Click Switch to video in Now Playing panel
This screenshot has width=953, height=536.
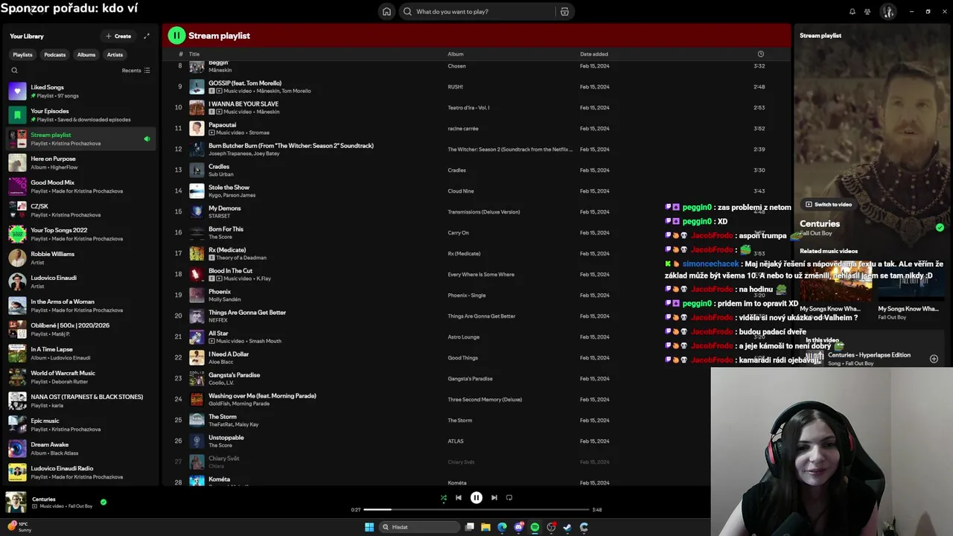tap(828, 204)
